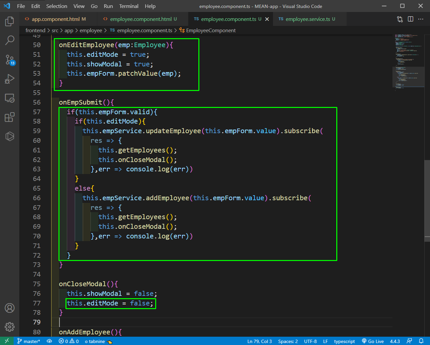Open Source Control with 13 changes badge
The width and height of the screenshot is (430, 345).
[10, 60]
